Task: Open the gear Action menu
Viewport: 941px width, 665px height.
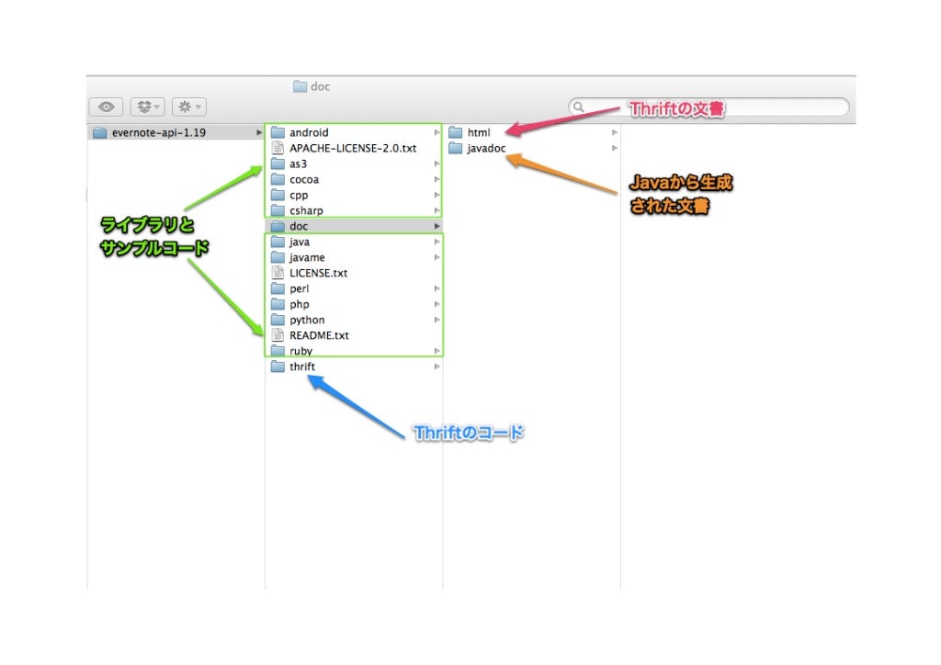Action: click(189, 107)
